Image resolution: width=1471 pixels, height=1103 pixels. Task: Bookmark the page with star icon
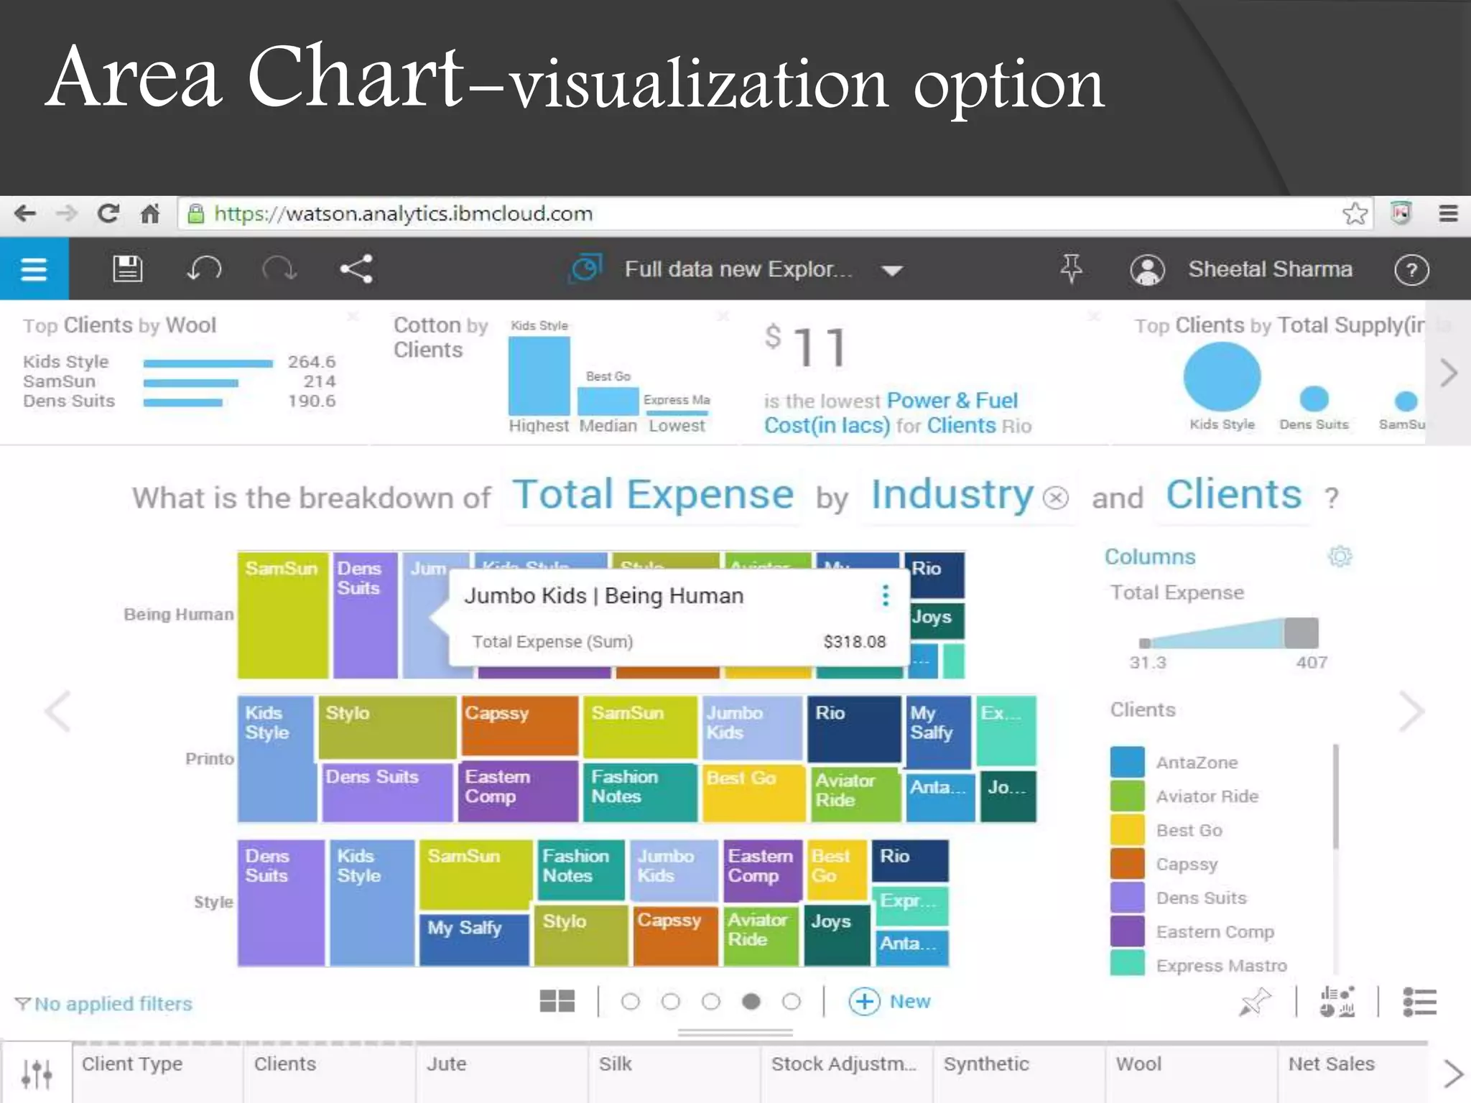click(x=1355, y=213)
